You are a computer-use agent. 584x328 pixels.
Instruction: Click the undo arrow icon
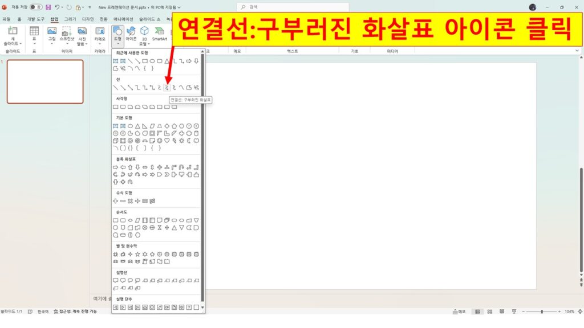57,7
